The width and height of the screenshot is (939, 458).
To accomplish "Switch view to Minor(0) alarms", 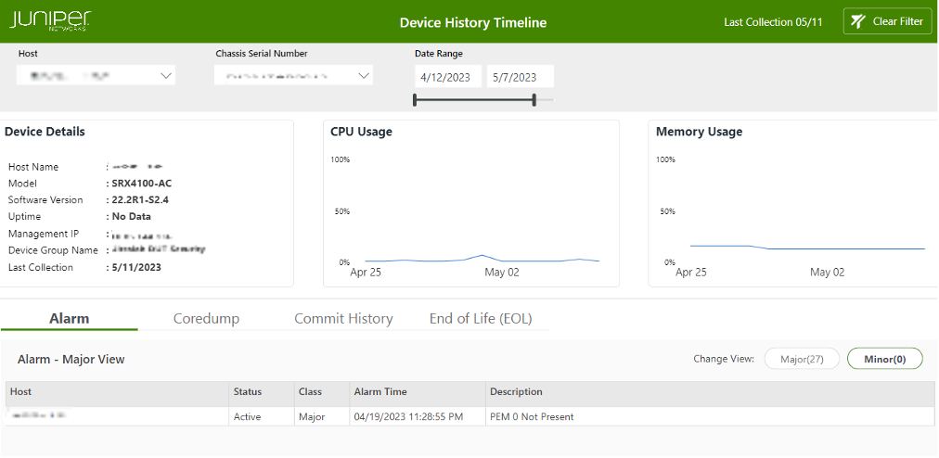I will pyautogui.click(x=885, y=359).
